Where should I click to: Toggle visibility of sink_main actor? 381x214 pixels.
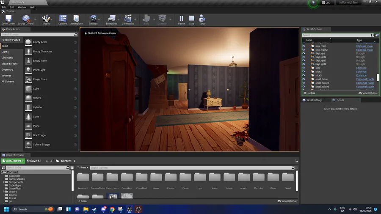304,46
